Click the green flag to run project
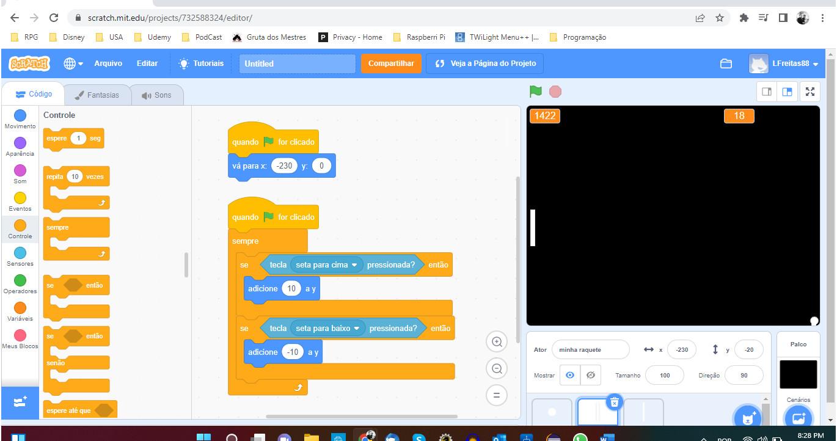Image resolution: width=837 pixels, height=441 pixels. coord(536,92)
